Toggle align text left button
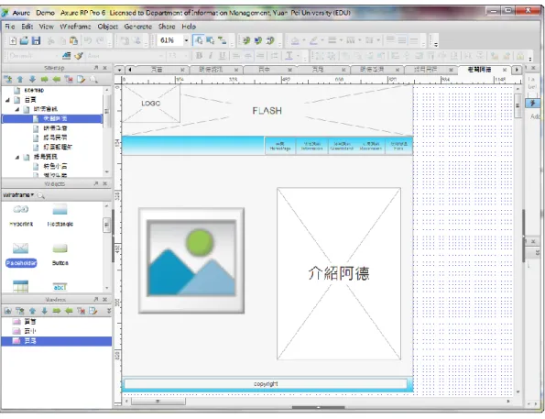 click(236, 56)
